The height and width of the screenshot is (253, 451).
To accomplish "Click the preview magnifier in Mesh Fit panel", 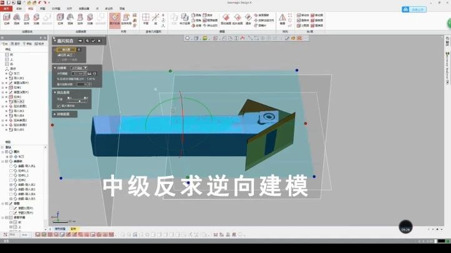I will pyautogui.click(x=87, y=40).
